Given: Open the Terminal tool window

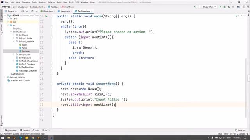Looking at the screenshot, I should [25, 130].
